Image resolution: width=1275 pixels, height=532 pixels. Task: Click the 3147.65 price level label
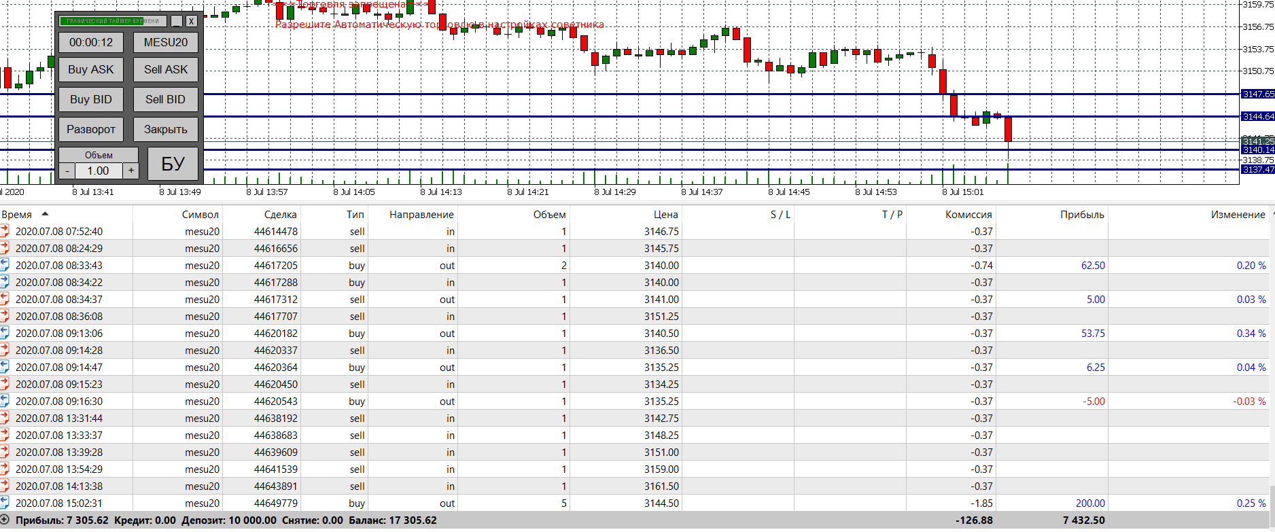click(x=1258, y=94)
